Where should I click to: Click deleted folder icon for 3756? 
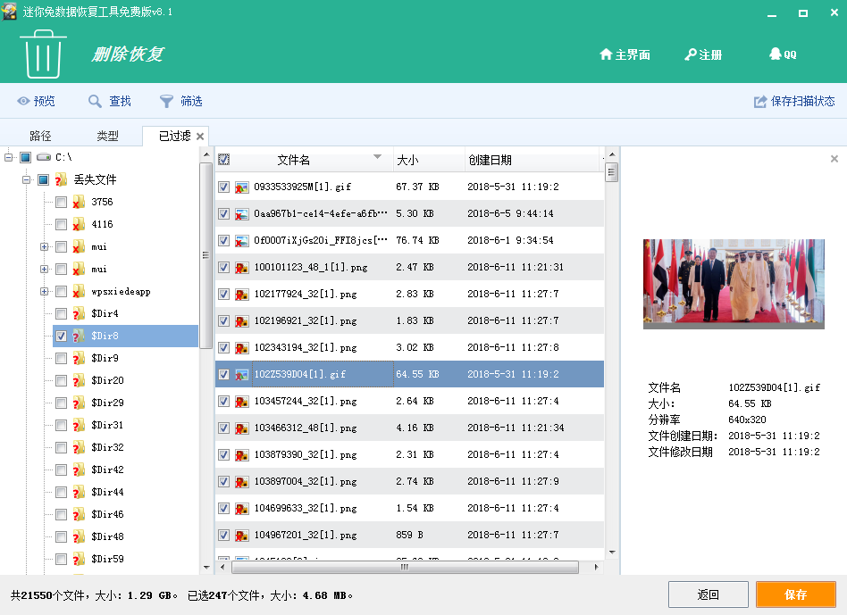tap(79, 202)
